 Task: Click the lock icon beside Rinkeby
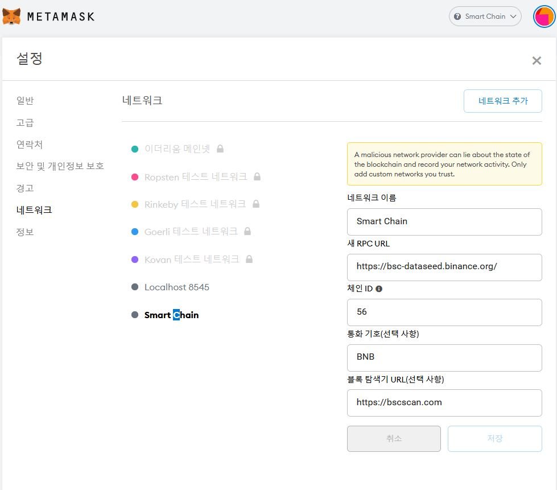point(256,204)
